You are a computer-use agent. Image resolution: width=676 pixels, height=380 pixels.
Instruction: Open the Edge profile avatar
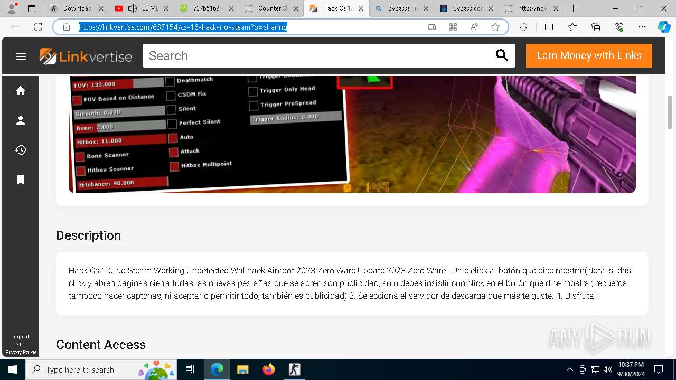[x=12, y=8]
